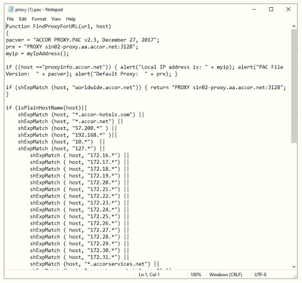Click the vertical scrollbar thumb
The width and height of the screenshot is (302, 283).
[294, 86]
